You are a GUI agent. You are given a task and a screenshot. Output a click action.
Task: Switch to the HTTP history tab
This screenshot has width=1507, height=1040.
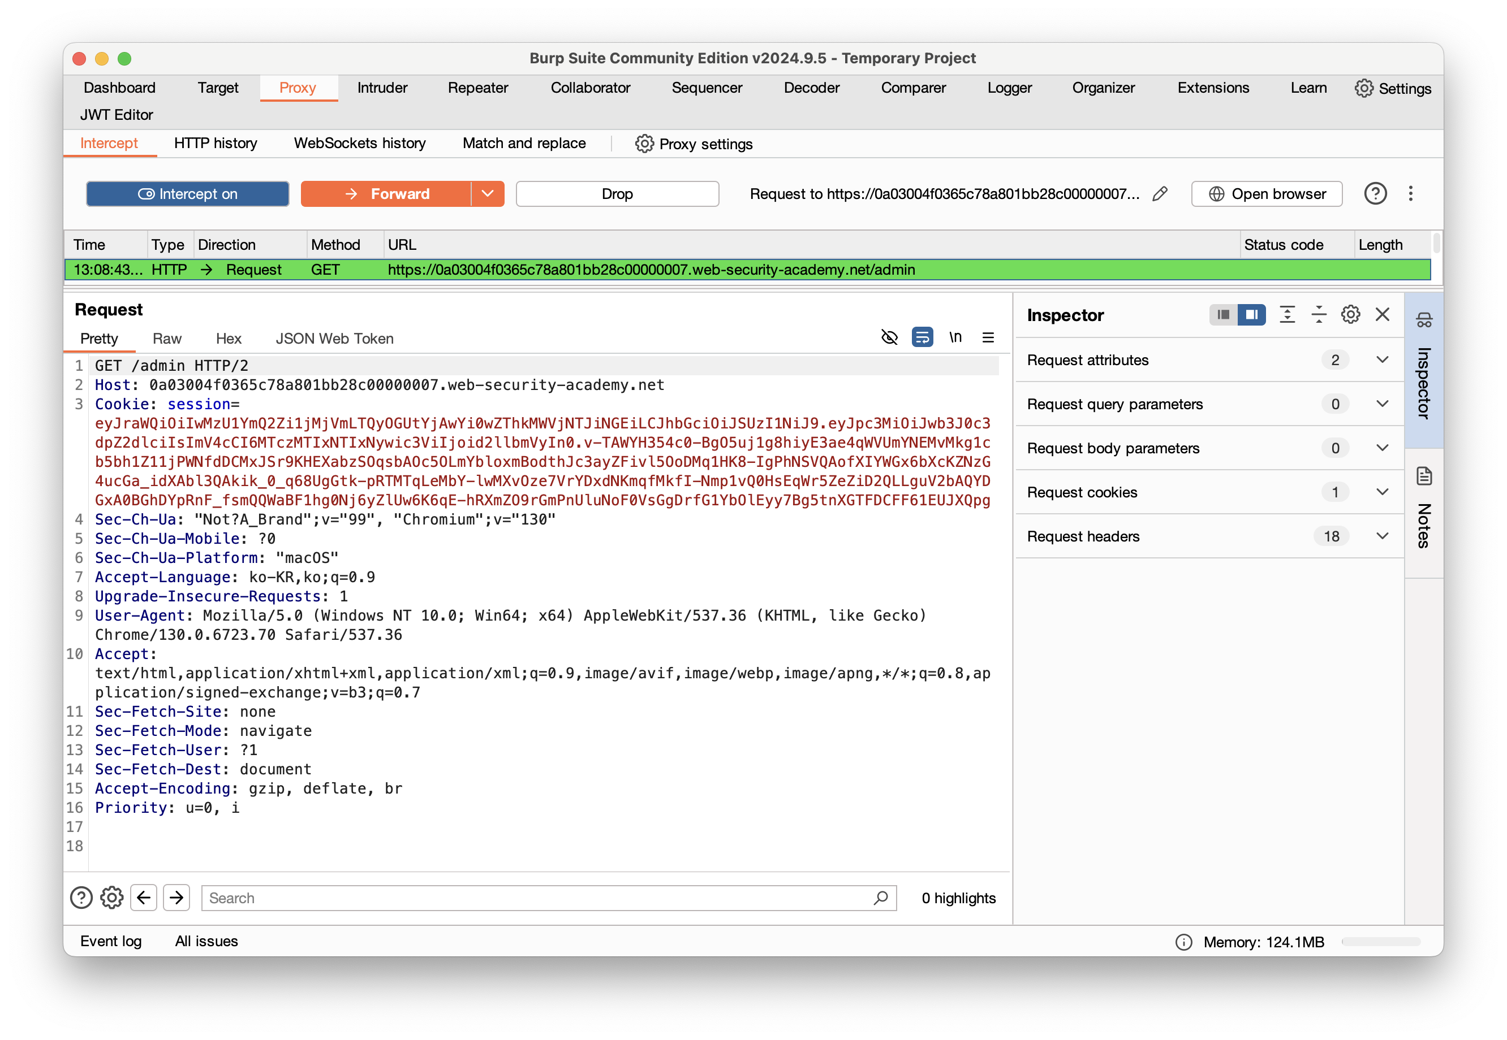(215, 144)
